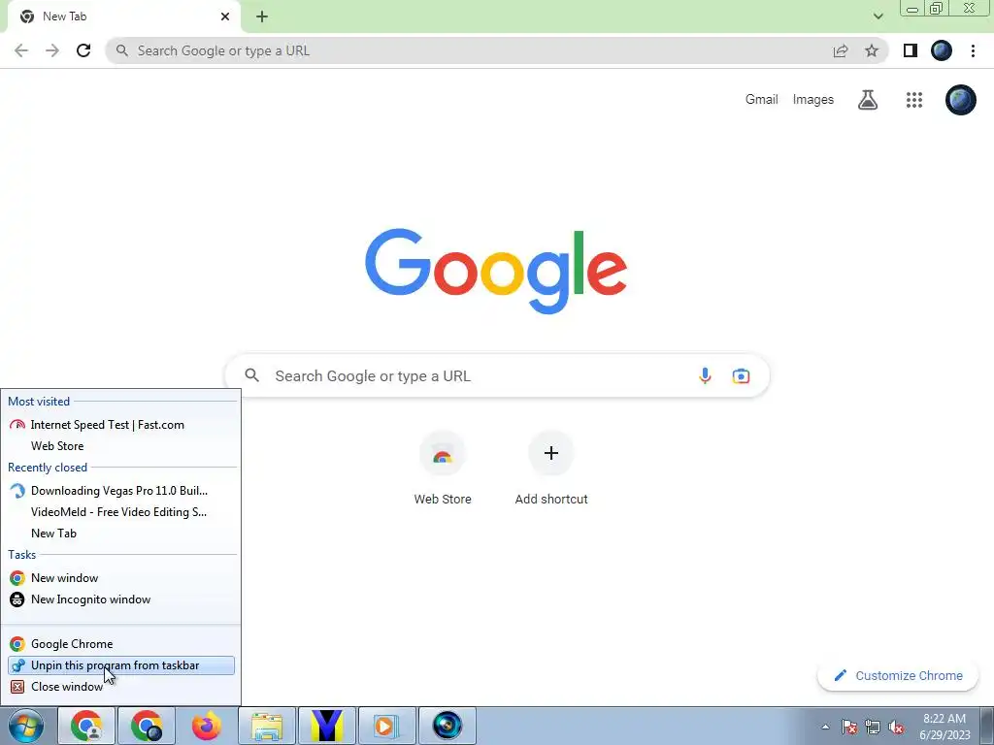Open Search Labs flask icon
Image resolution: width=994 pixels, height=745 pixels.
point(868,100)
